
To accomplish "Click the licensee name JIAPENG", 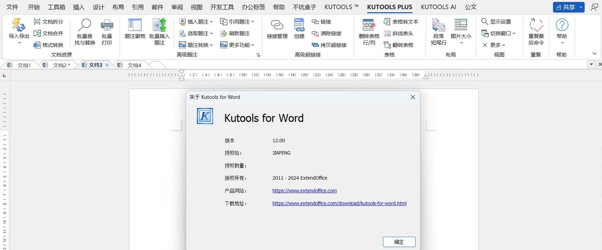I will [x=281, y=153].
